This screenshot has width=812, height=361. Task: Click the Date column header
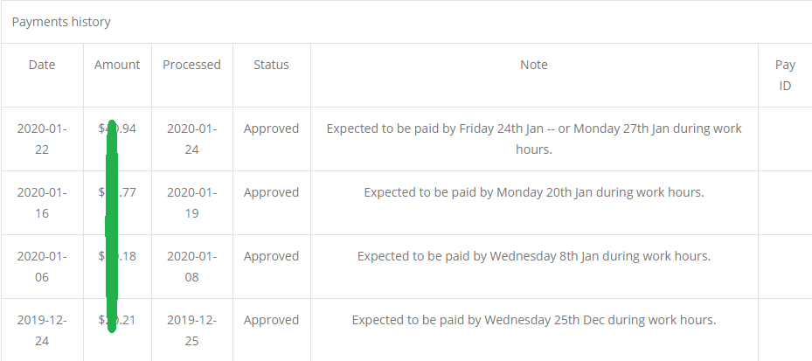pos(42,65)
